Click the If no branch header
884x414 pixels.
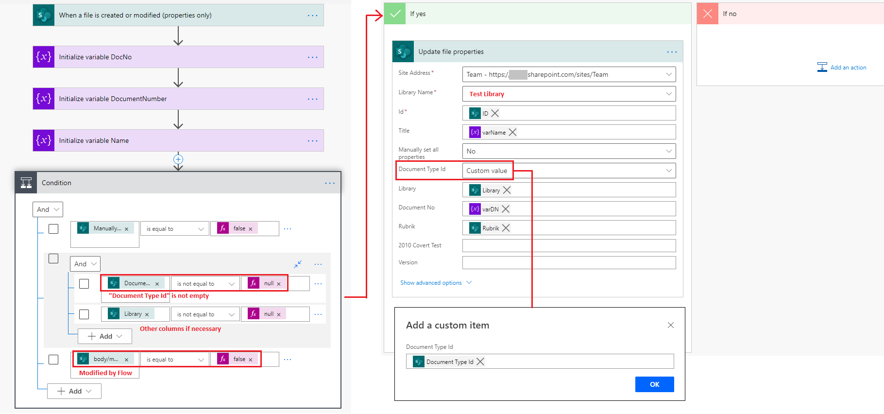coord(790,14)
